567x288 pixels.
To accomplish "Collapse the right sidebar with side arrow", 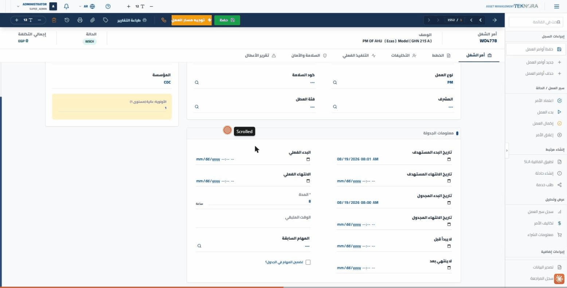I will pyautogui.click(x=507, y=150).
